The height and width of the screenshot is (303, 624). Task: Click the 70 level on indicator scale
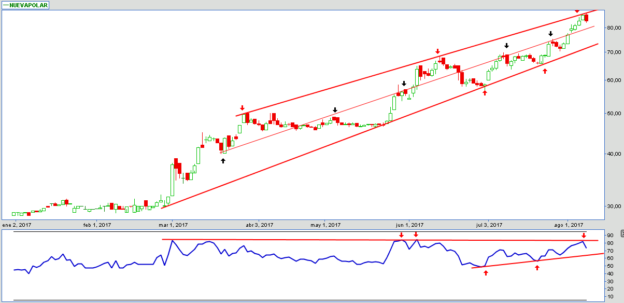(610, 251)
